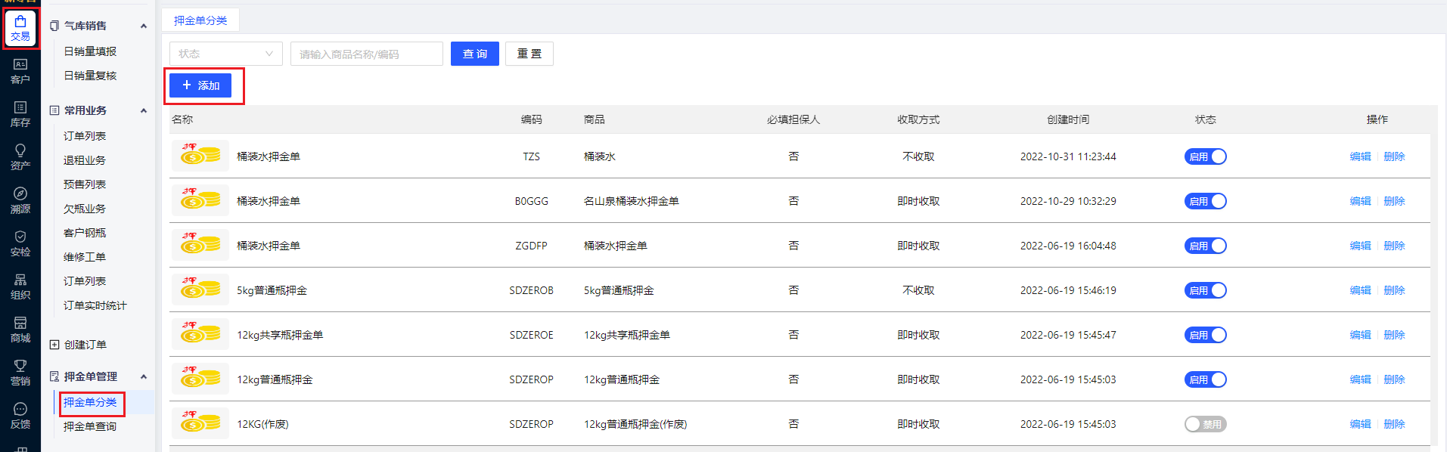This screenshot has height=452, width=1447.
Task: Click the 创建时间 column header
Action: 1068,119
